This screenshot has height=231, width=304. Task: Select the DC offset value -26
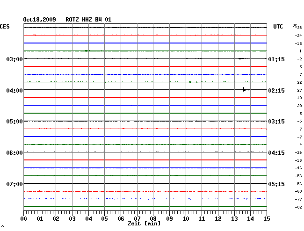298,152
